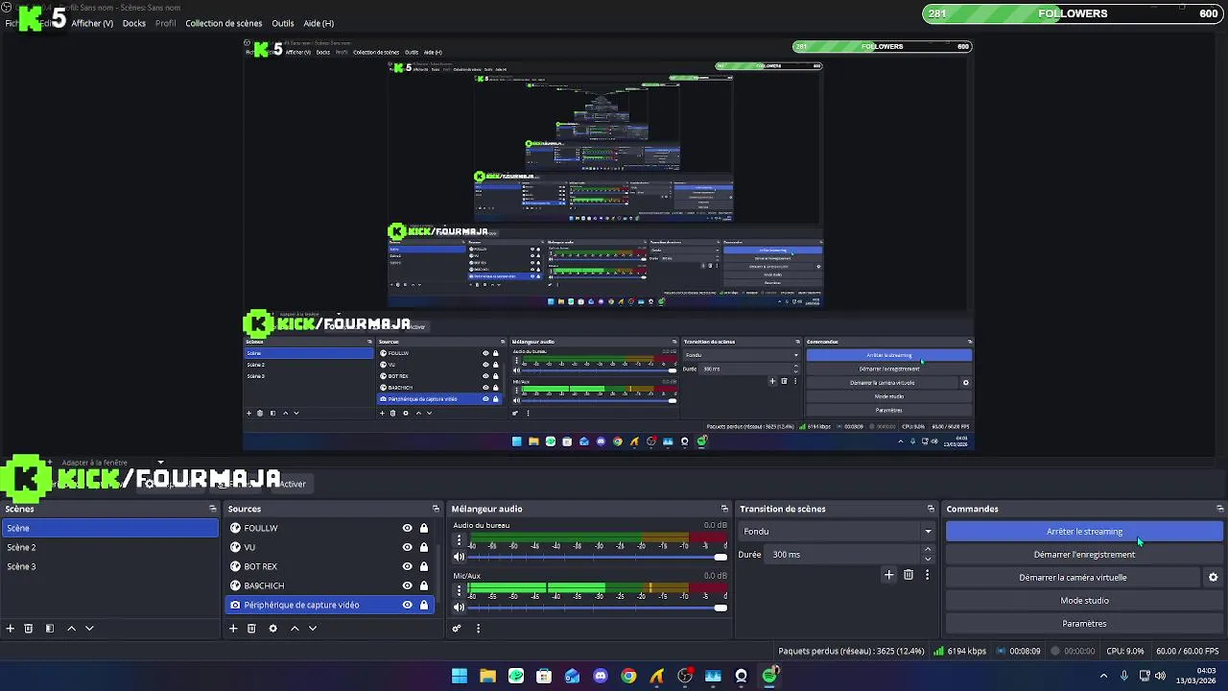Move source up arrow in Sources panel
This screenshot has width=1228, height=691.
tap(295, 629)
